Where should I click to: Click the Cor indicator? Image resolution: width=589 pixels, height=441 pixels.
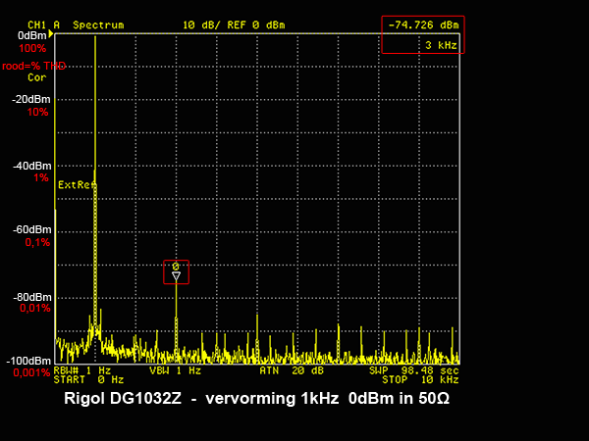pos(37,77)
